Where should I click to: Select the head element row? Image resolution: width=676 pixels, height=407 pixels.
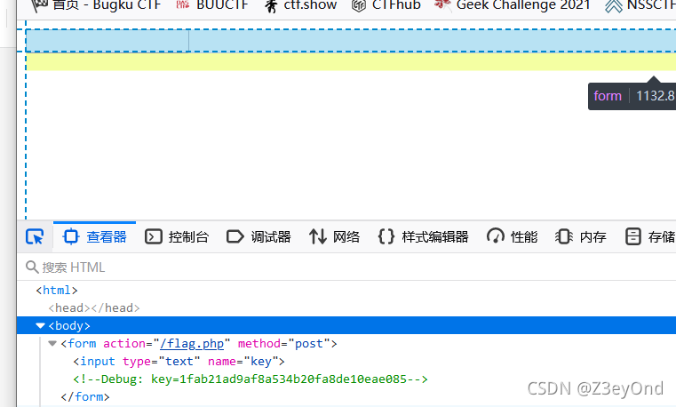click(x=346, y=307)
